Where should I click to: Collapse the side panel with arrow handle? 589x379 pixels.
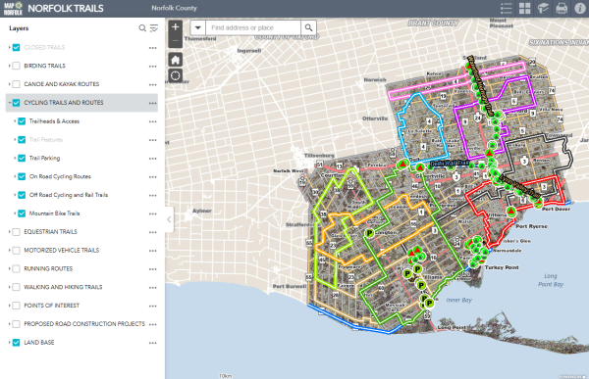pyautogui.click(x=169, y=219)
